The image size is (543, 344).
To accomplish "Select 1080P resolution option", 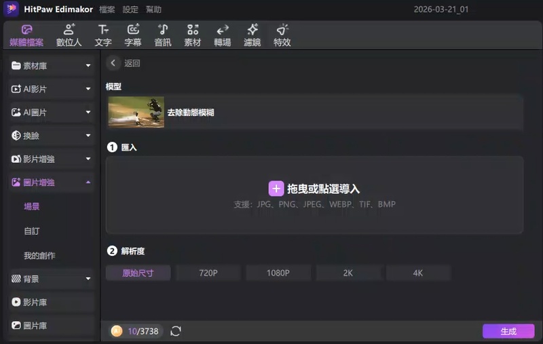I will (278, 273).
